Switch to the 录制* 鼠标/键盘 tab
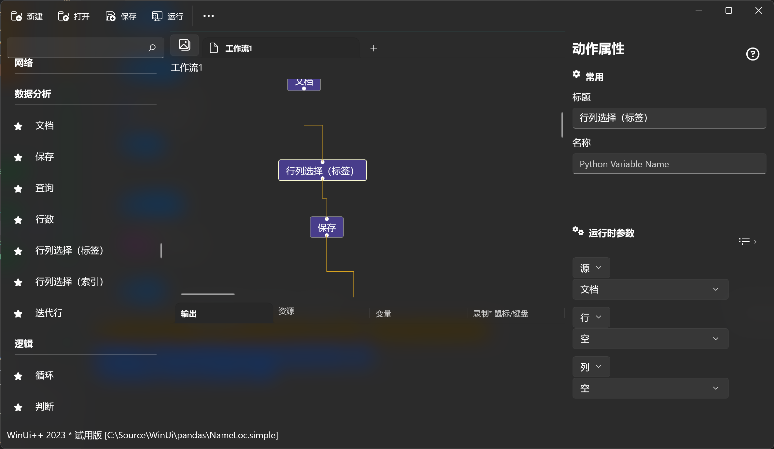 click(x=501, y=314)
